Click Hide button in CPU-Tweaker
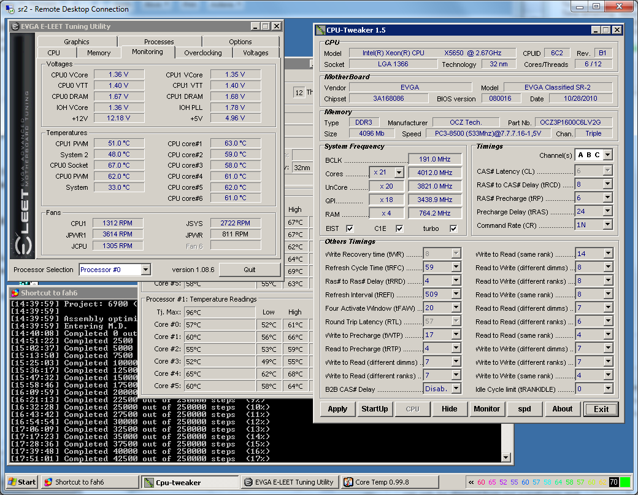 coord(450,409)
